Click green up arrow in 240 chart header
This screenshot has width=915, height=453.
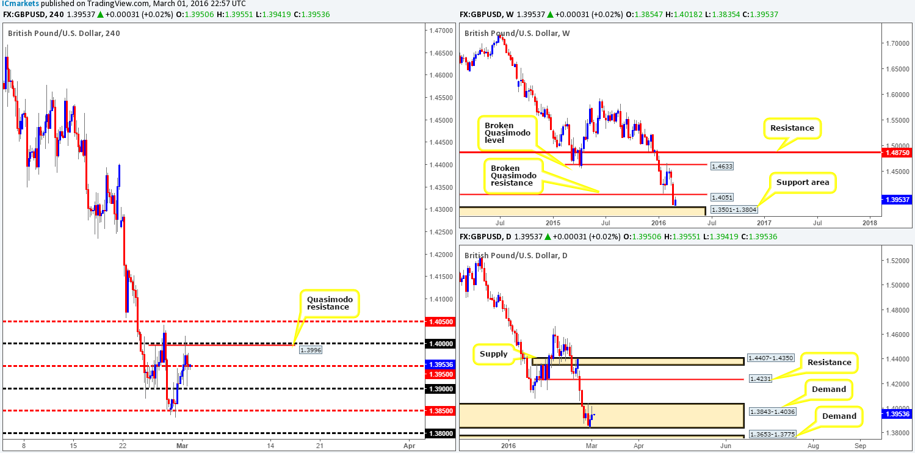100,14
